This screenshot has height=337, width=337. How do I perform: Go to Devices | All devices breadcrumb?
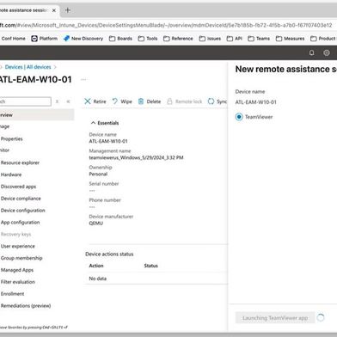pos(28,67)
